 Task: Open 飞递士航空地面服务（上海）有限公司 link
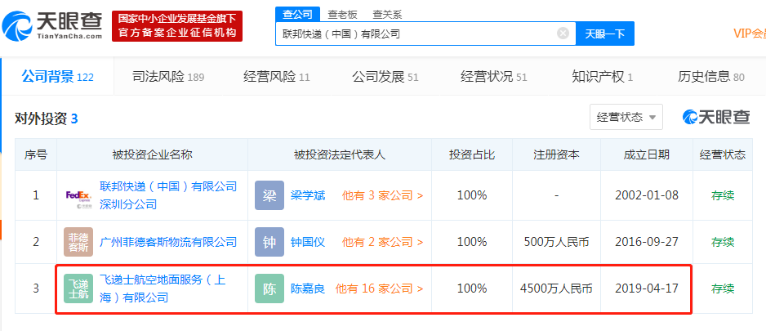tap(163, 289)
